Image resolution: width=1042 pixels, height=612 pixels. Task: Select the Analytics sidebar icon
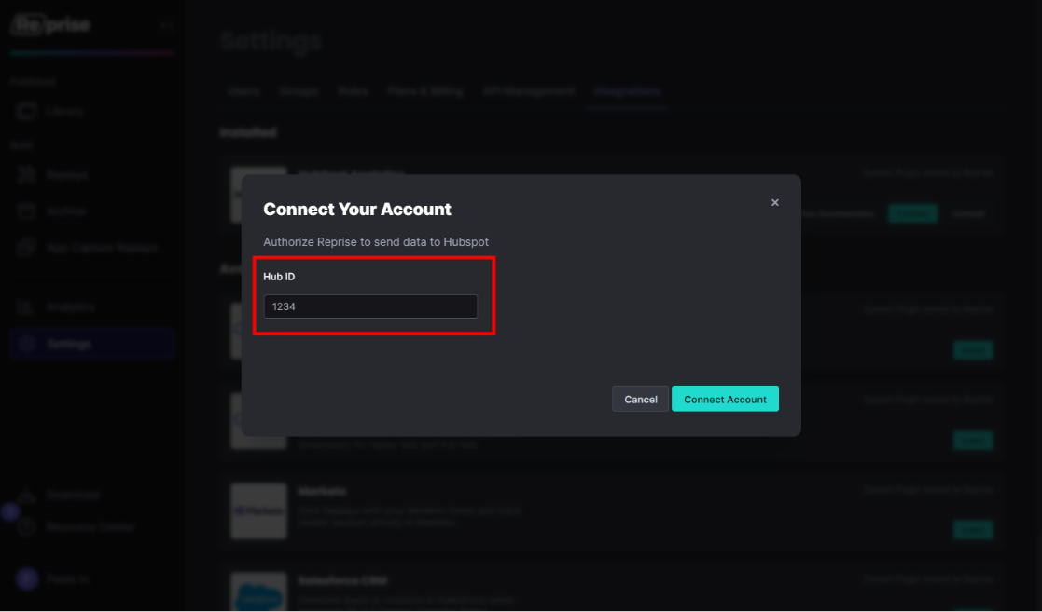(x=26, y=307)
